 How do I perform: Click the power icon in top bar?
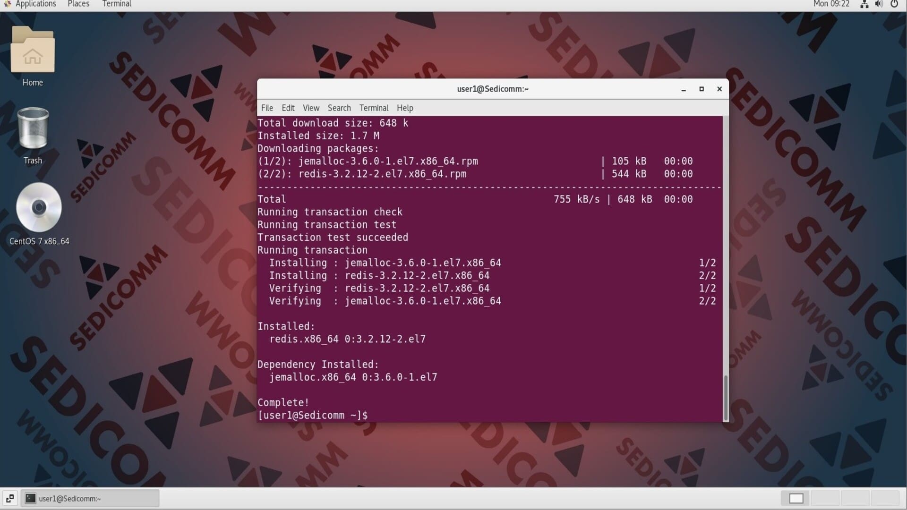[x=894, y=4]
